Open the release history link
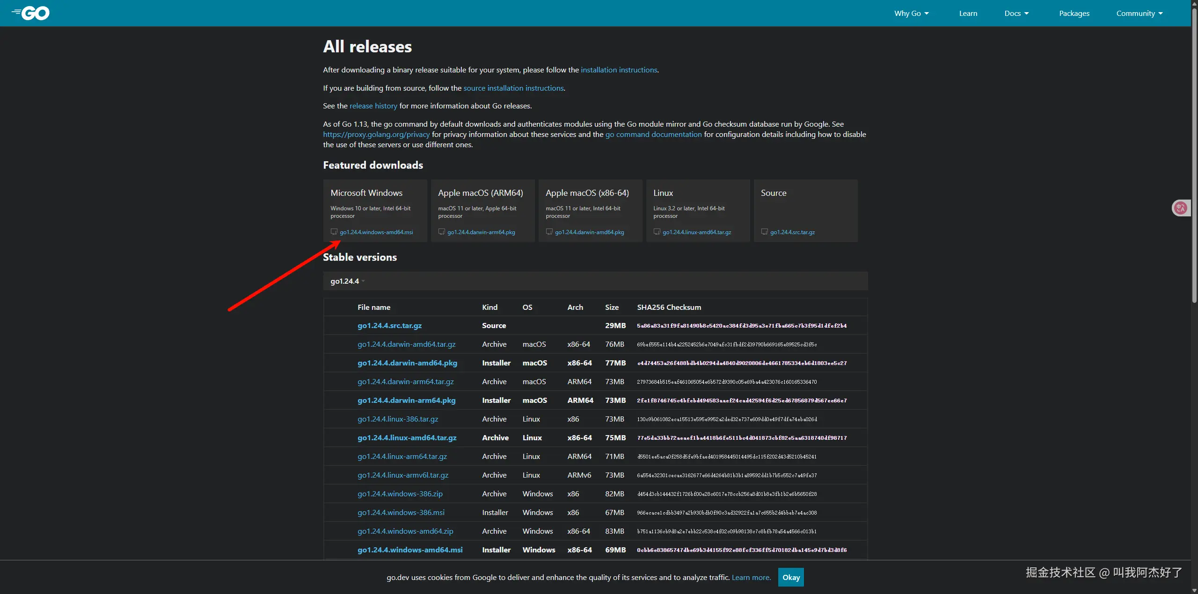This screenshot has width=1198, height=594. pyautogui.click(x=373, y=106)
